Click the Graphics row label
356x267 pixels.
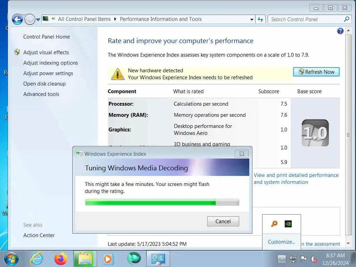tap(120, 130)
